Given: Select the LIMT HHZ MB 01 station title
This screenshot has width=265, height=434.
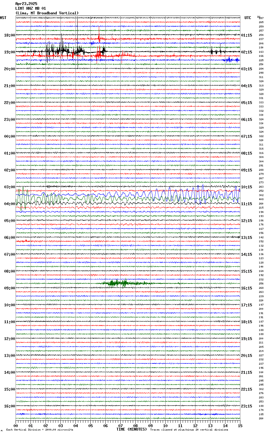Looking at the screenshot, I should point(31,8).
